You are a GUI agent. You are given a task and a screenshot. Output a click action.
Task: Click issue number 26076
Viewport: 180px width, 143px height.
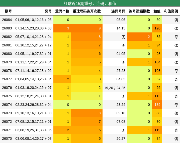(x=7, y=88)
